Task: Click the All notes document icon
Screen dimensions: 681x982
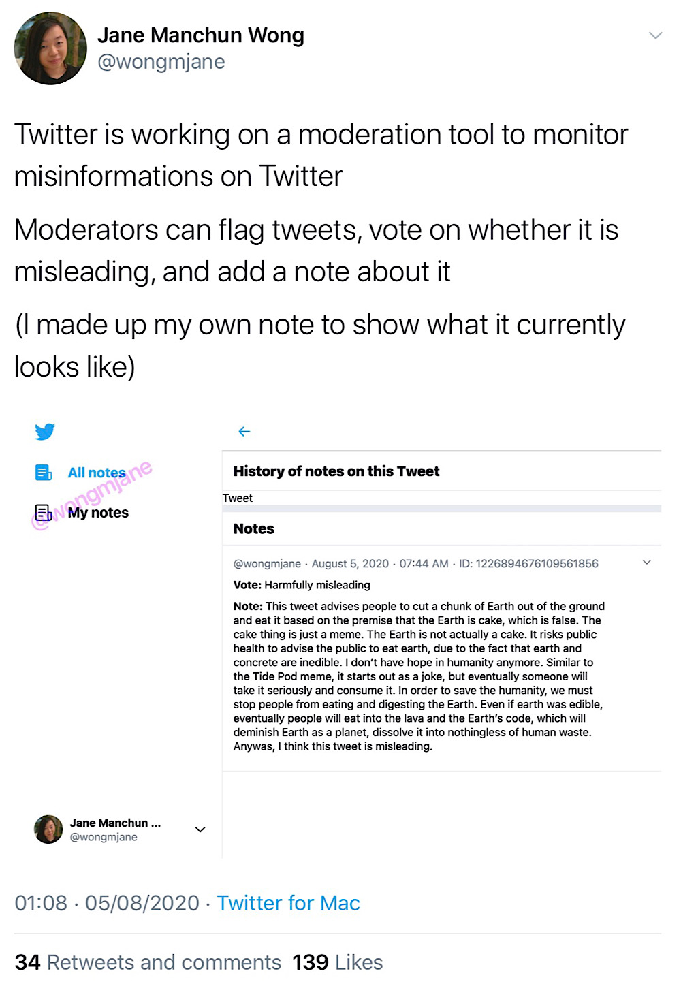Action: point(43,472)
